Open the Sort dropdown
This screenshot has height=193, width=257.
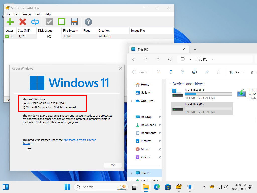coord(237,72)
